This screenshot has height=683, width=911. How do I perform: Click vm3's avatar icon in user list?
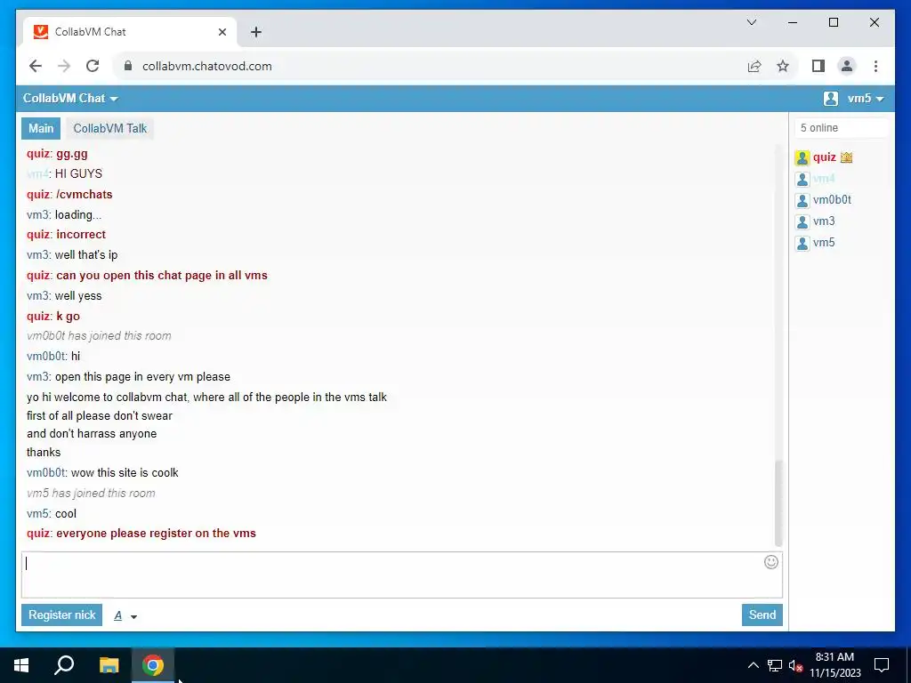pyautogui.click(x=802, y=221)
